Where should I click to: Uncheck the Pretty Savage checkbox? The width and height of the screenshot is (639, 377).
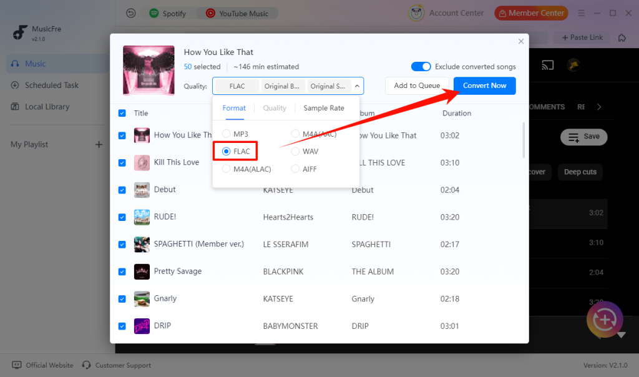point(122,272)
